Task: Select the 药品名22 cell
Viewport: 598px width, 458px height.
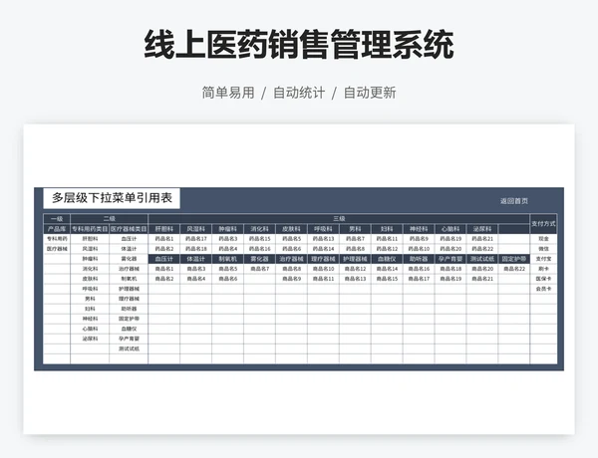Action: 482,249
